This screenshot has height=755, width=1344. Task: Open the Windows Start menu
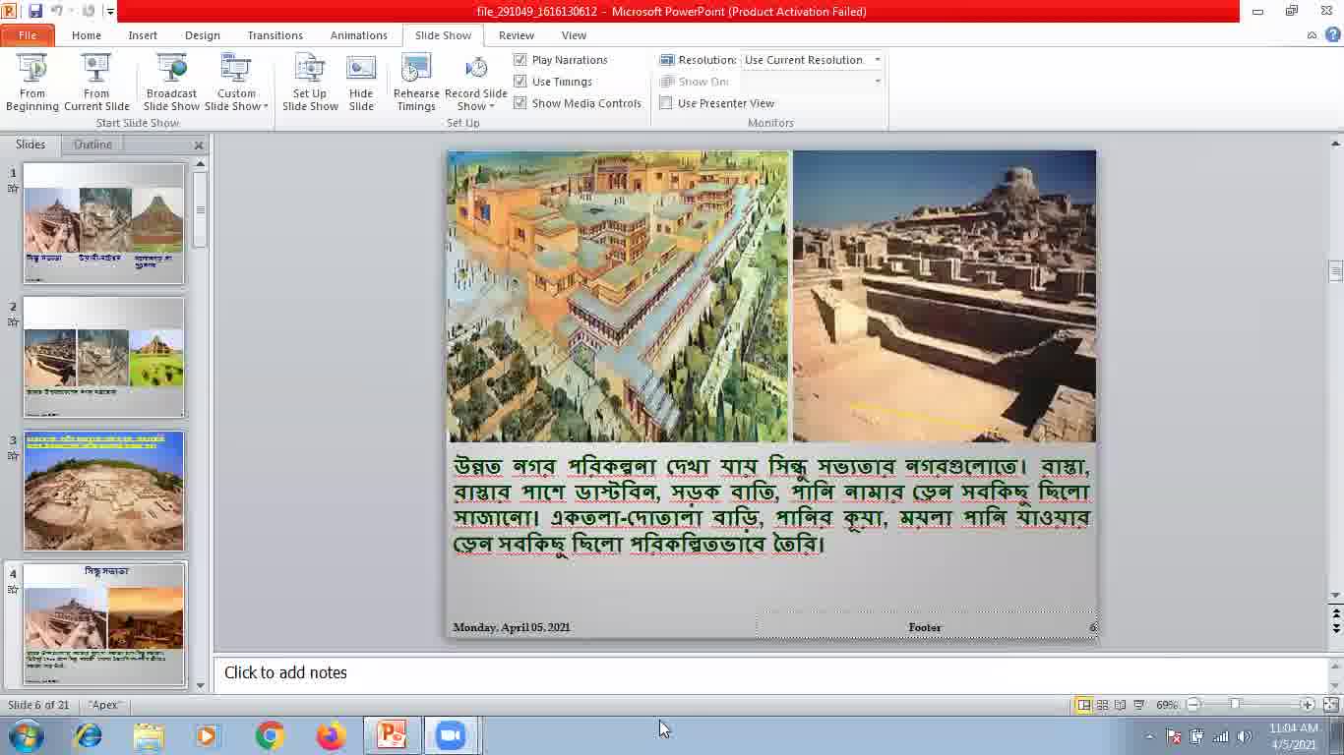tap(26, 735)
